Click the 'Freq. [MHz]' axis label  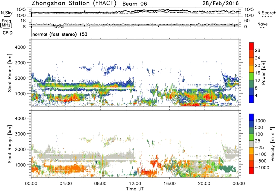tap(6, 23)
